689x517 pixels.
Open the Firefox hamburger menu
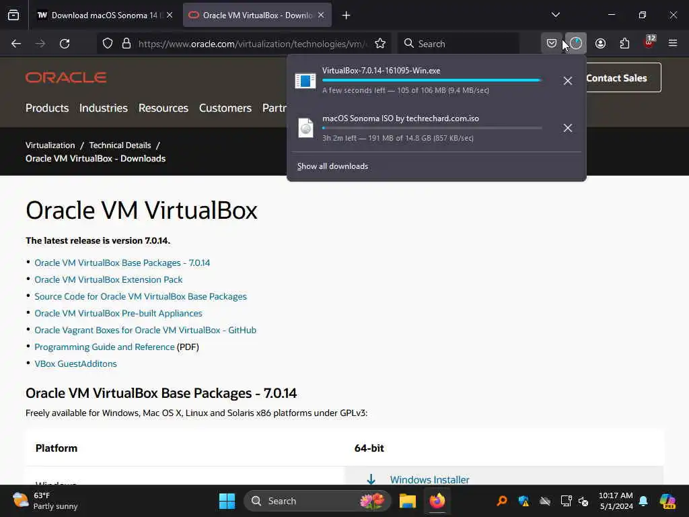tap(673, 44)
